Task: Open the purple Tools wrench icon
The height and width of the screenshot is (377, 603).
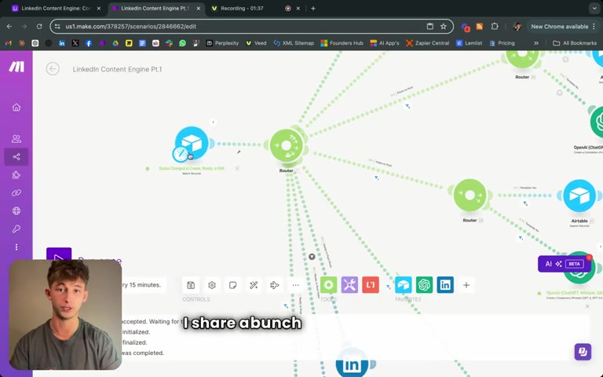Action: tap(349, 285)
